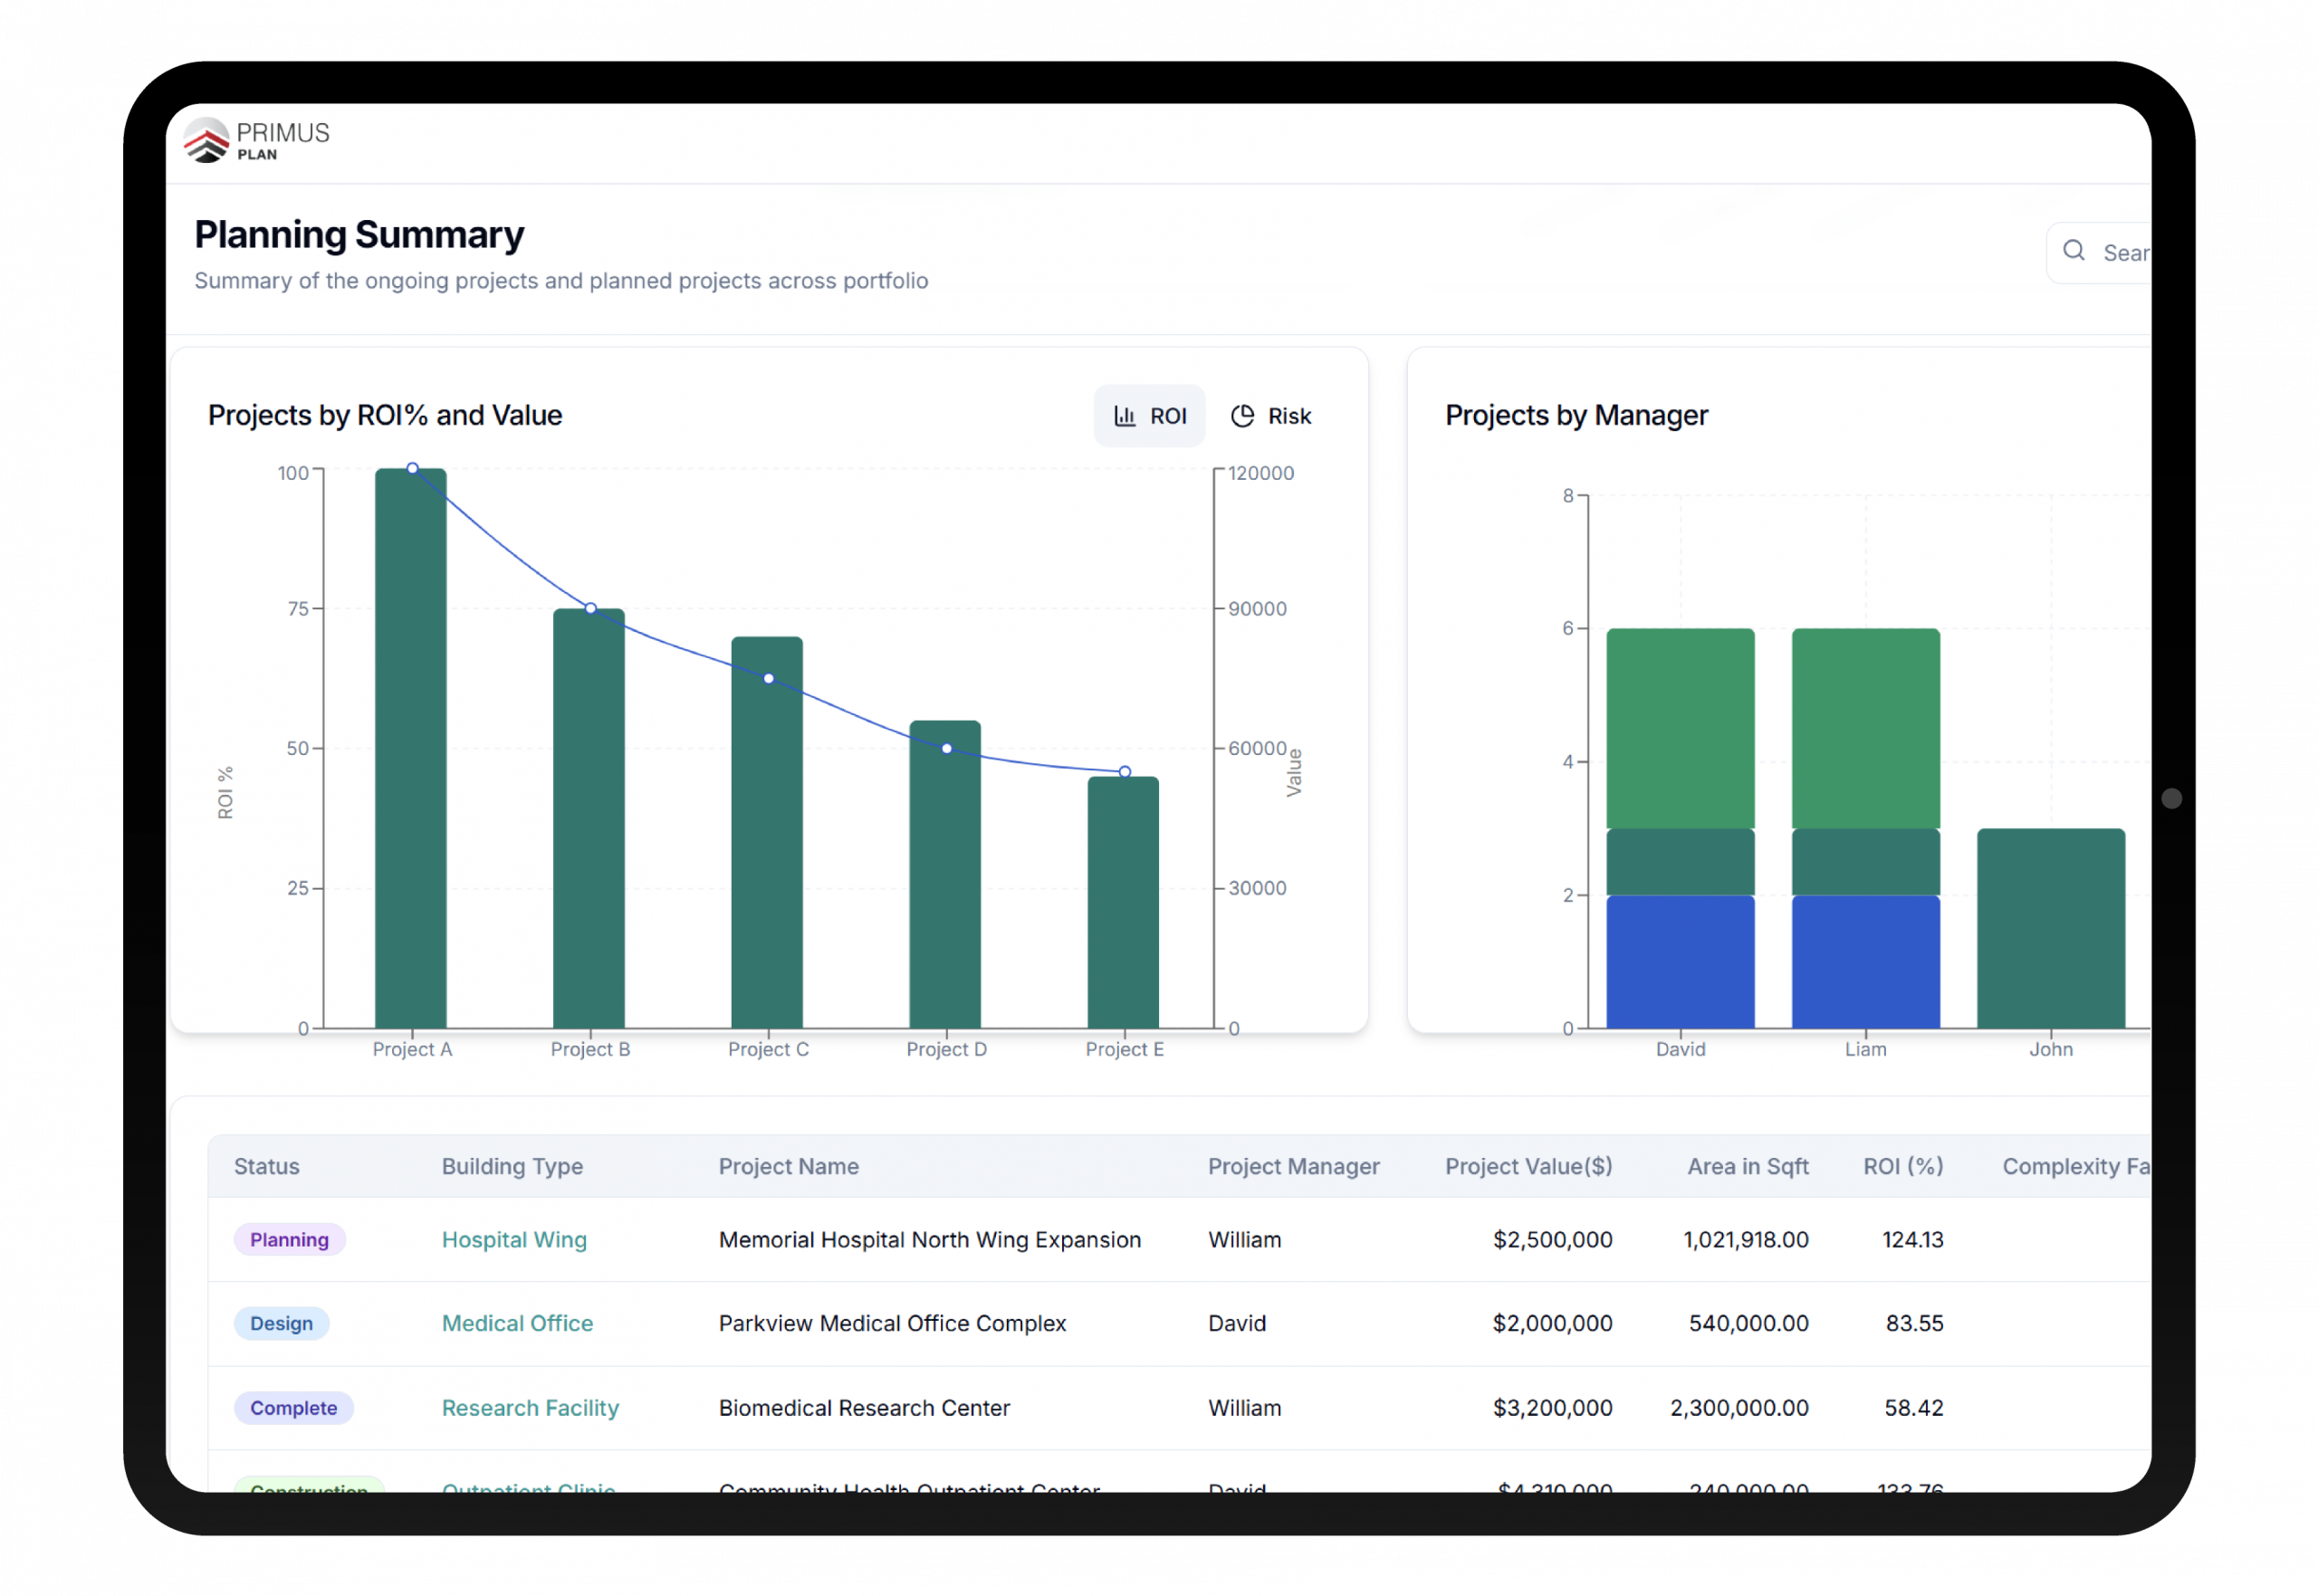Click the Planning status badge
The width and height of the screenshot is (2318, 1596).
[x=289, y=1240]
